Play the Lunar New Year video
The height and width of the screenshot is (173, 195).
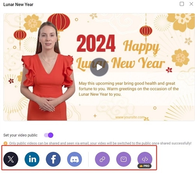point(99,67)
